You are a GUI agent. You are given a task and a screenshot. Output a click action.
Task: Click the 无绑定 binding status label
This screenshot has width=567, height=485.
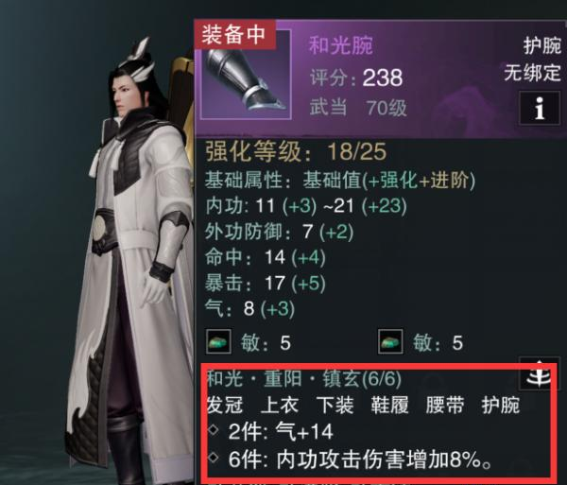(x=532, y=73)
